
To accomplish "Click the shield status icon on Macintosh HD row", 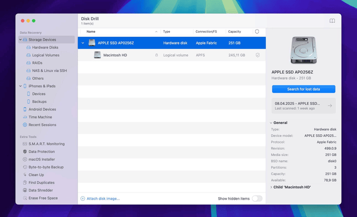I will (x=258, y=55).
